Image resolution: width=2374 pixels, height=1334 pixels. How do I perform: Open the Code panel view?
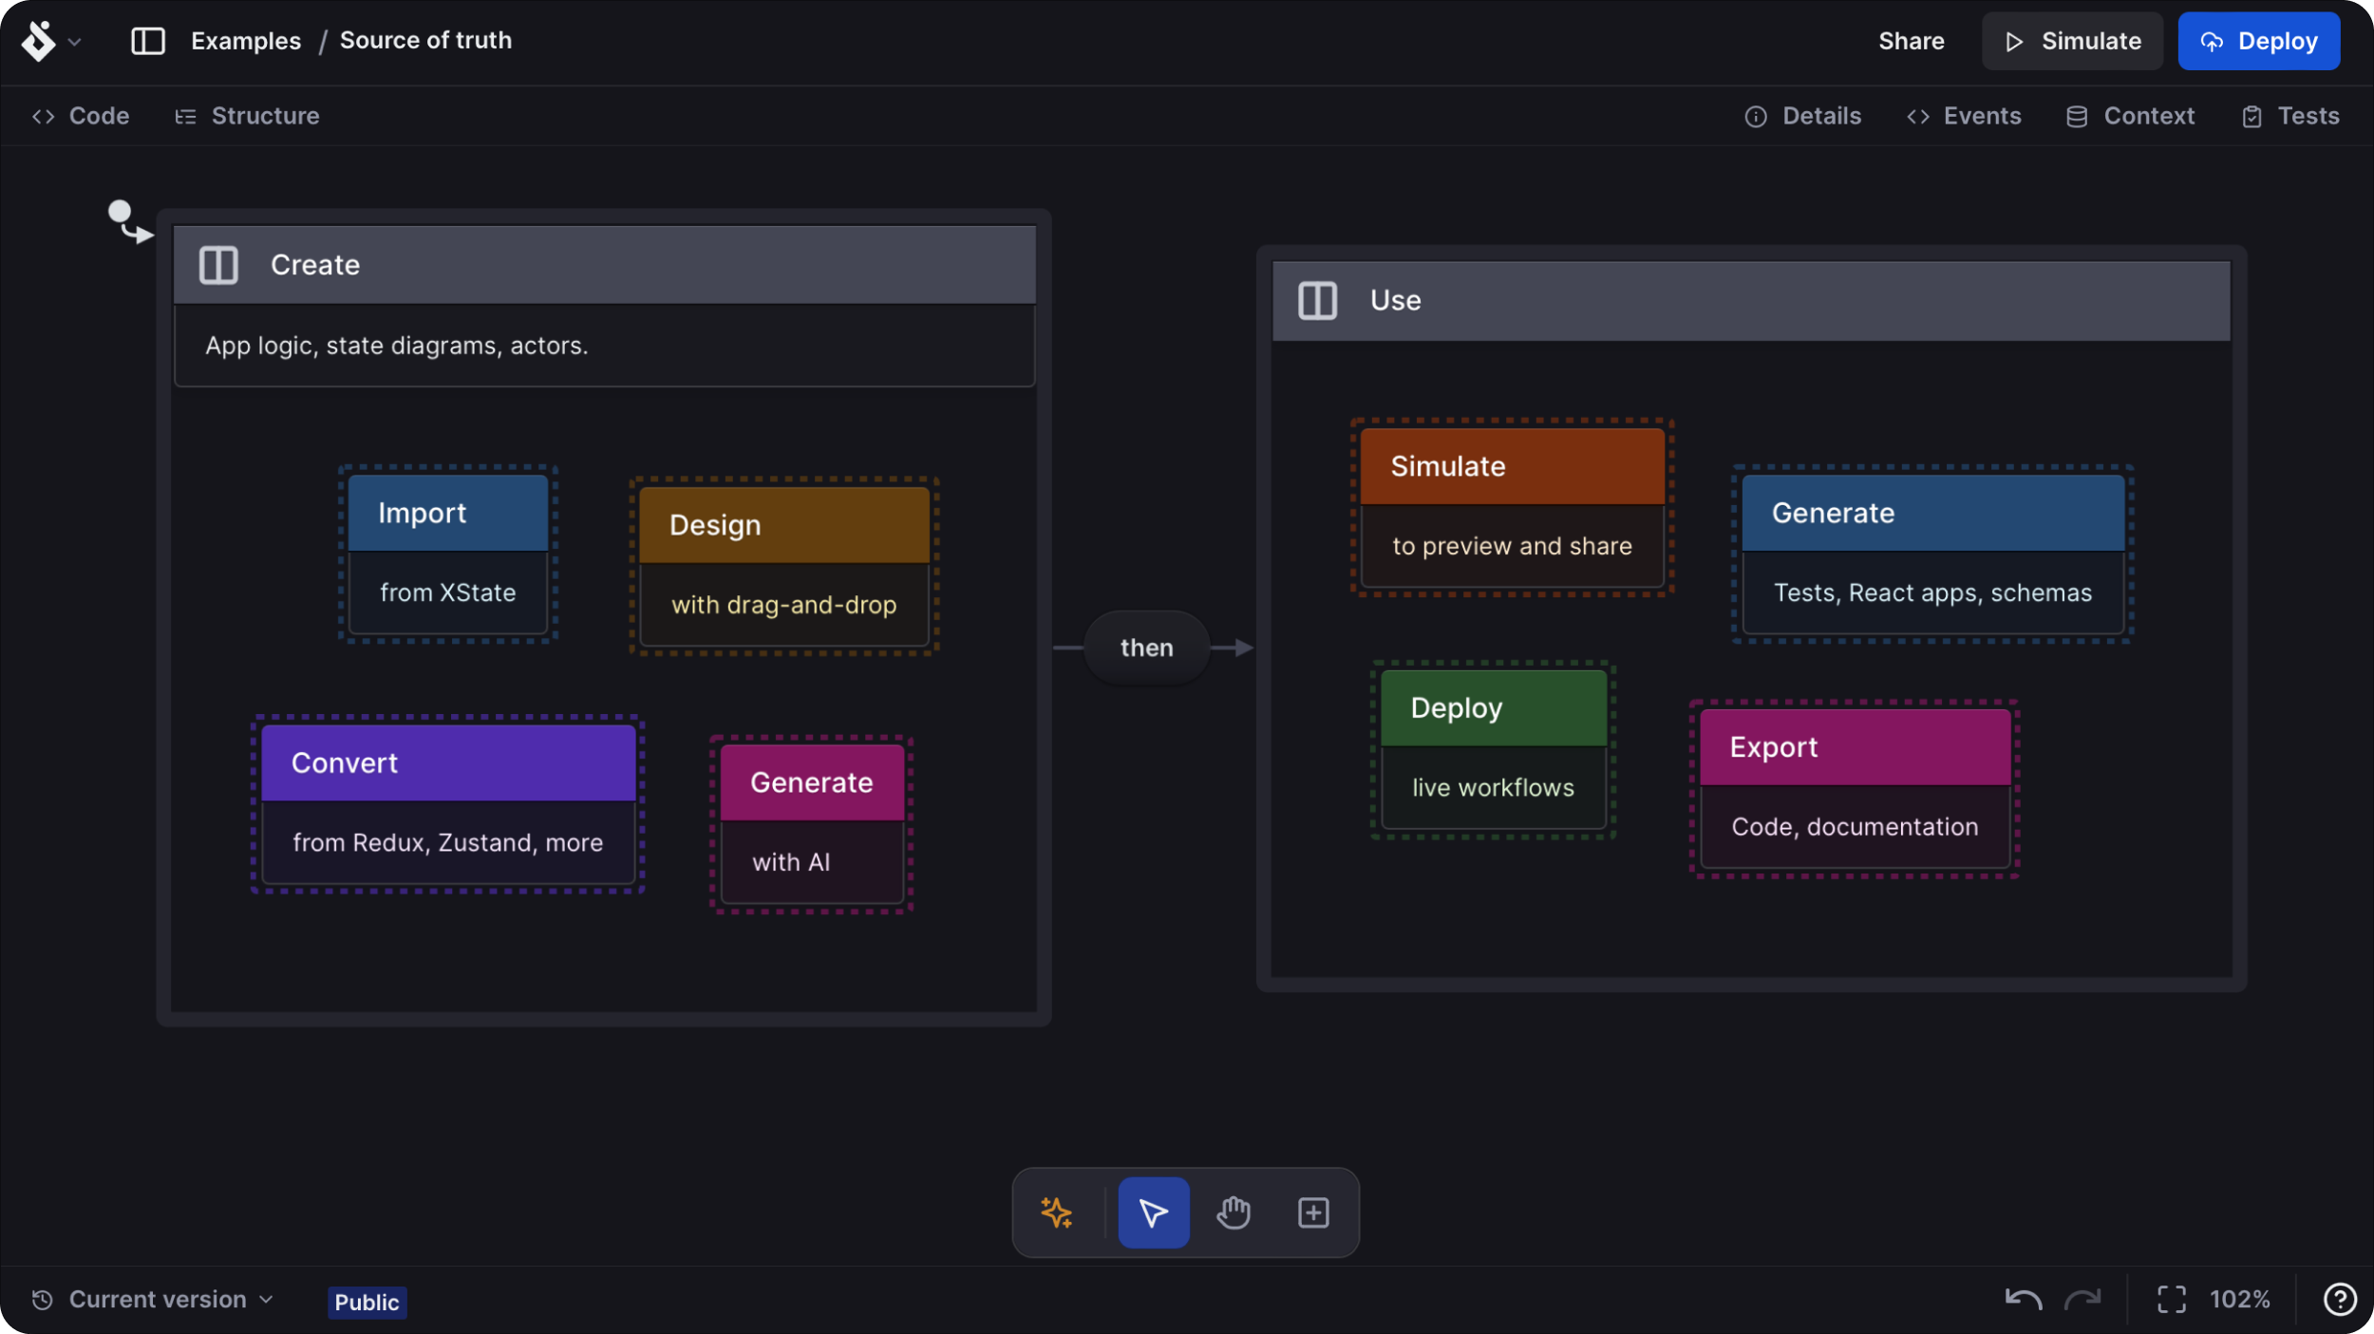point(80,116)
